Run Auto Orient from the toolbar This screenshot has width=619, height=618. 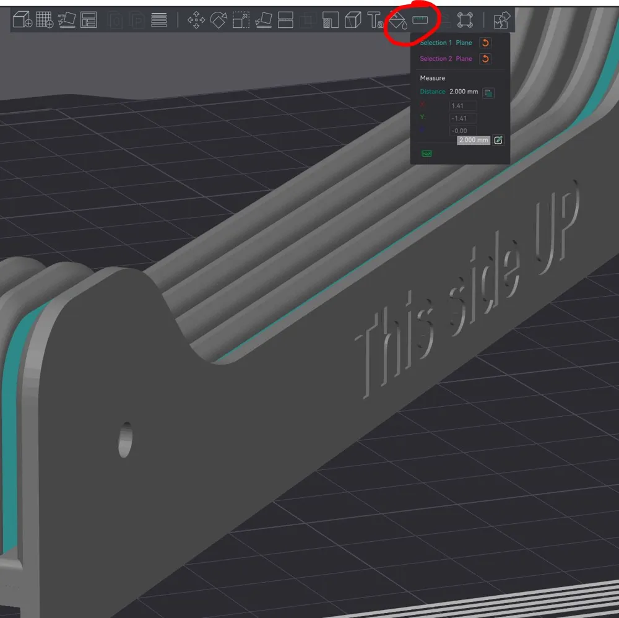[x=67, y=20]
